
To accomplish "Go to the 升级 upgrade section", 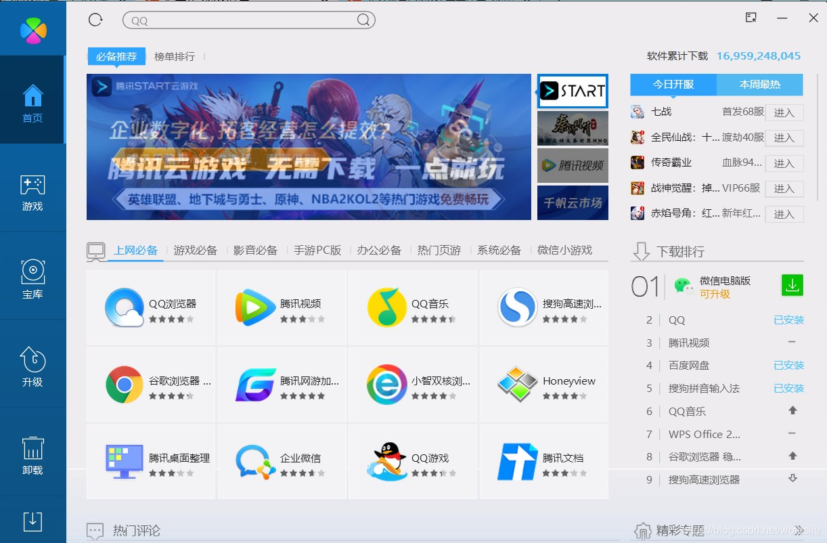I will pyautogui.click(x=32, y=364).
